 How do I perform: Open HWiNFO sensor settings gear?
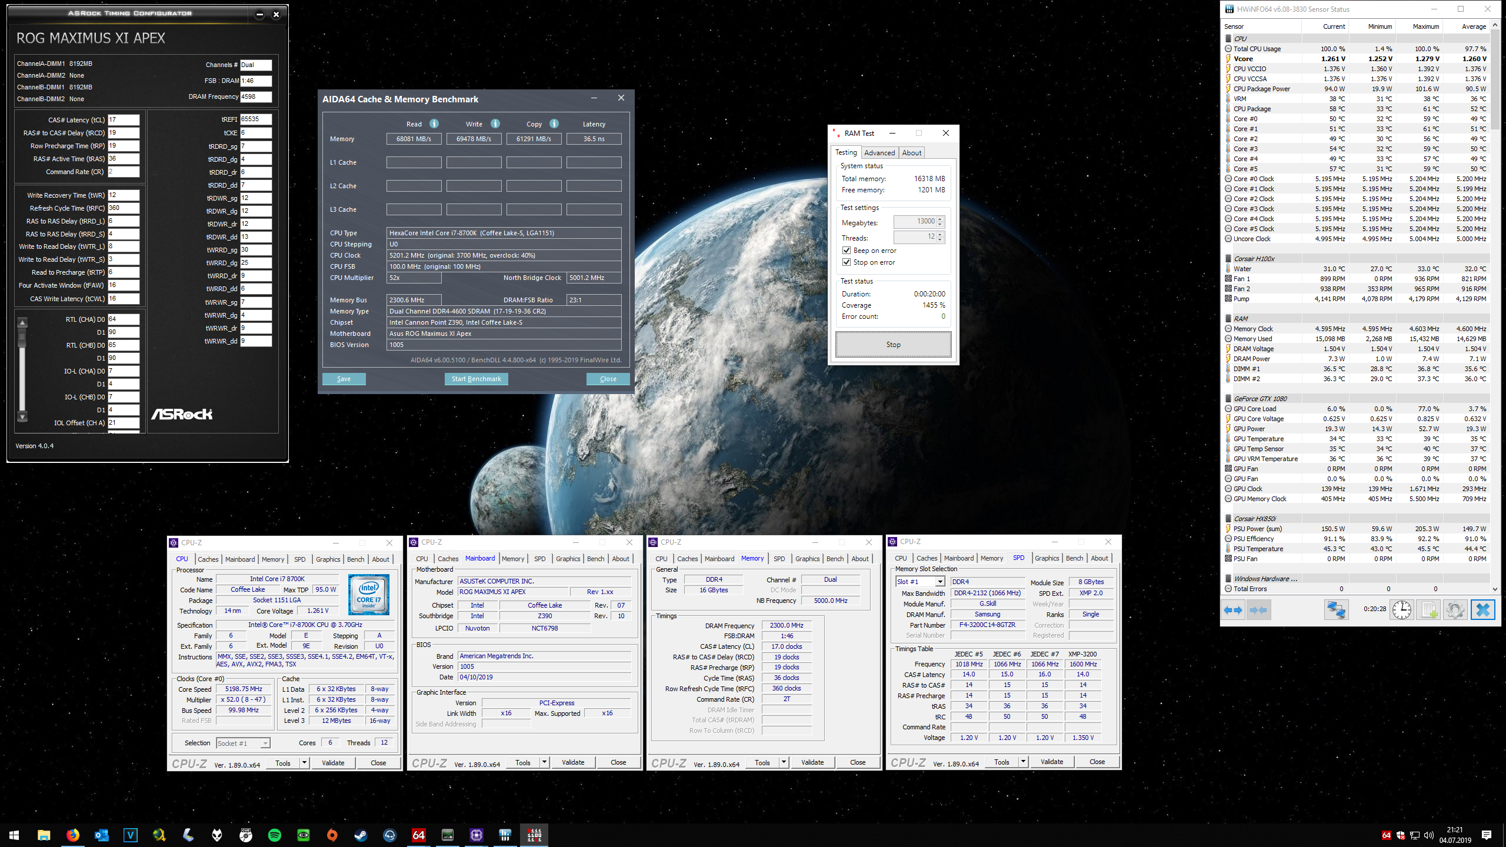(x=1455, y=610)
